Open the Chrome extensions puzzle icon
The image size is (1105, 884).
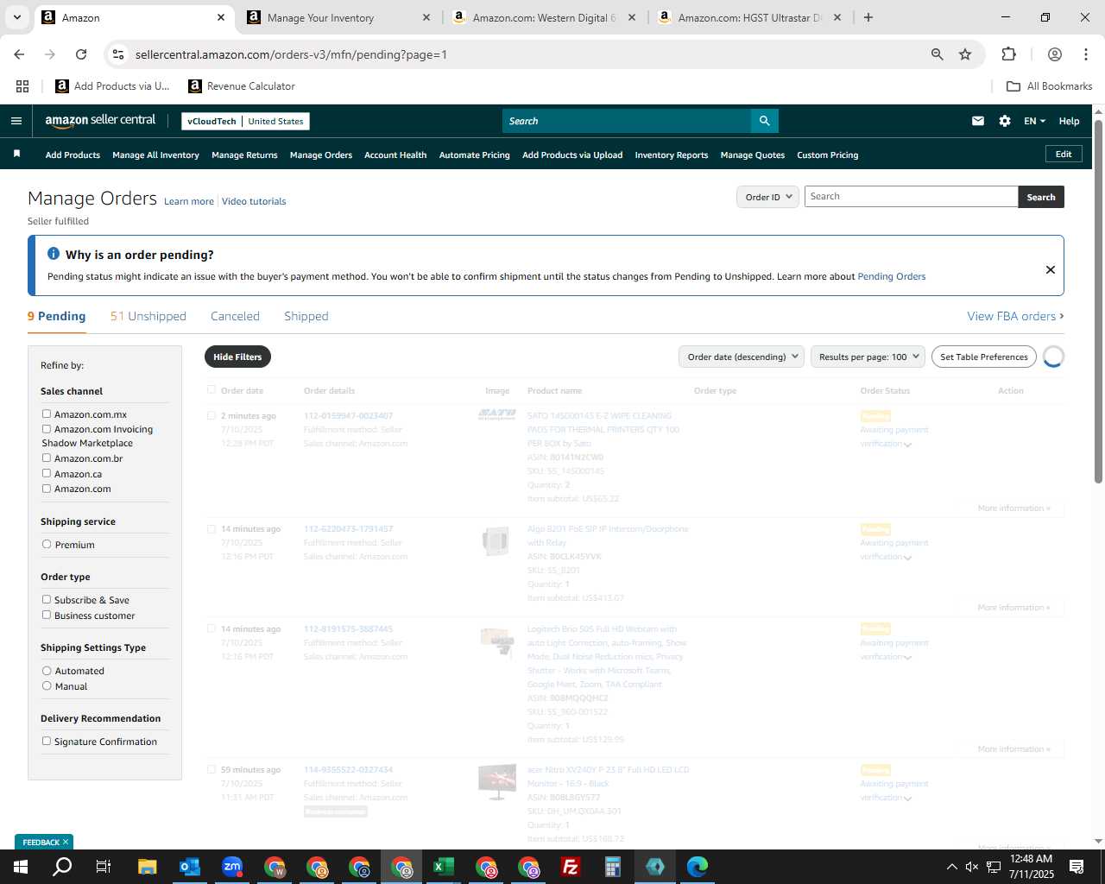click(x=1008, y=54)
